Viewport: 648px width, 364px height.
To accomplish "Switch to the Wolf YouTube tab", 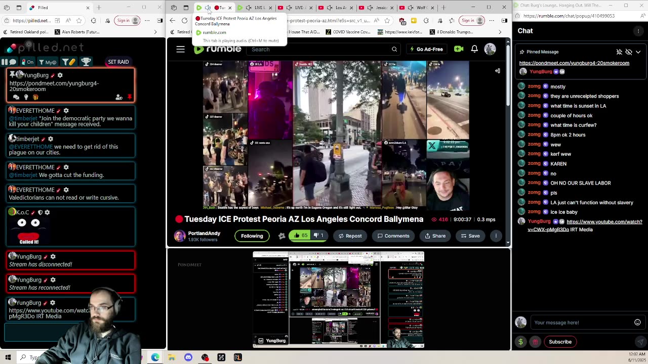I will [x=417, y=8].
